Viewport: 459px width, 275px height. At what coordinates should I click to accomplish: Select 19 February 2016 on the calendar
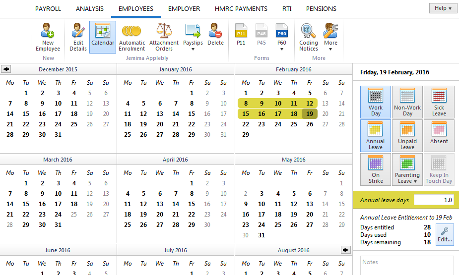click(x=310, y=113)
